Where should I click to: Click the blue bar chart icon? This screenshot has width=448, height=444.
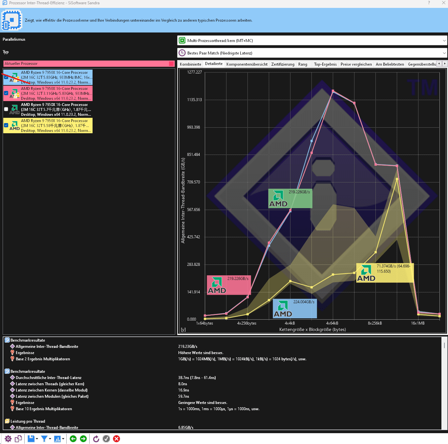57,439
